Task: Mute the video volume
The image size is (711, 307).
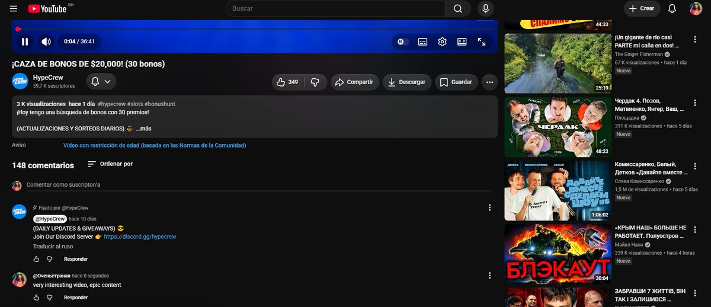Action: [x=46, y=41]
